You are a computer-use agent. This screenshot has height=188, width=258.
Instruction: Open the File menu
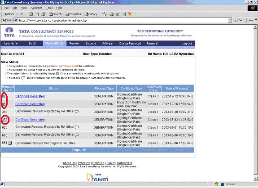[x=6, y=8]
